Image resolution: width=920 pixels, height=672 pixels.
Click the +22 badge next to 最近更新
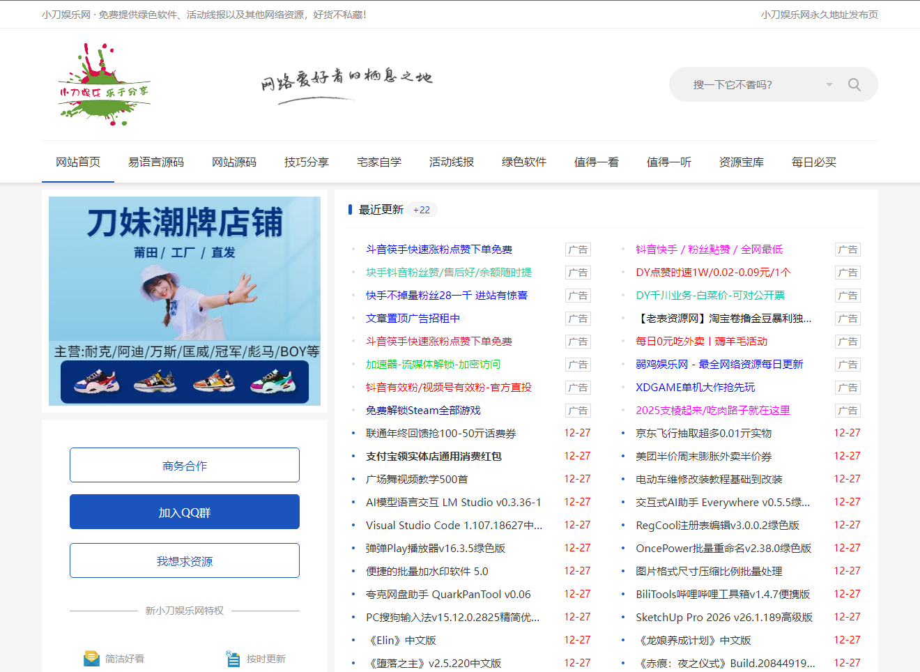click(x=422, y=209)
